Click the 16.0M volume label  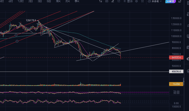coord(176,84)
